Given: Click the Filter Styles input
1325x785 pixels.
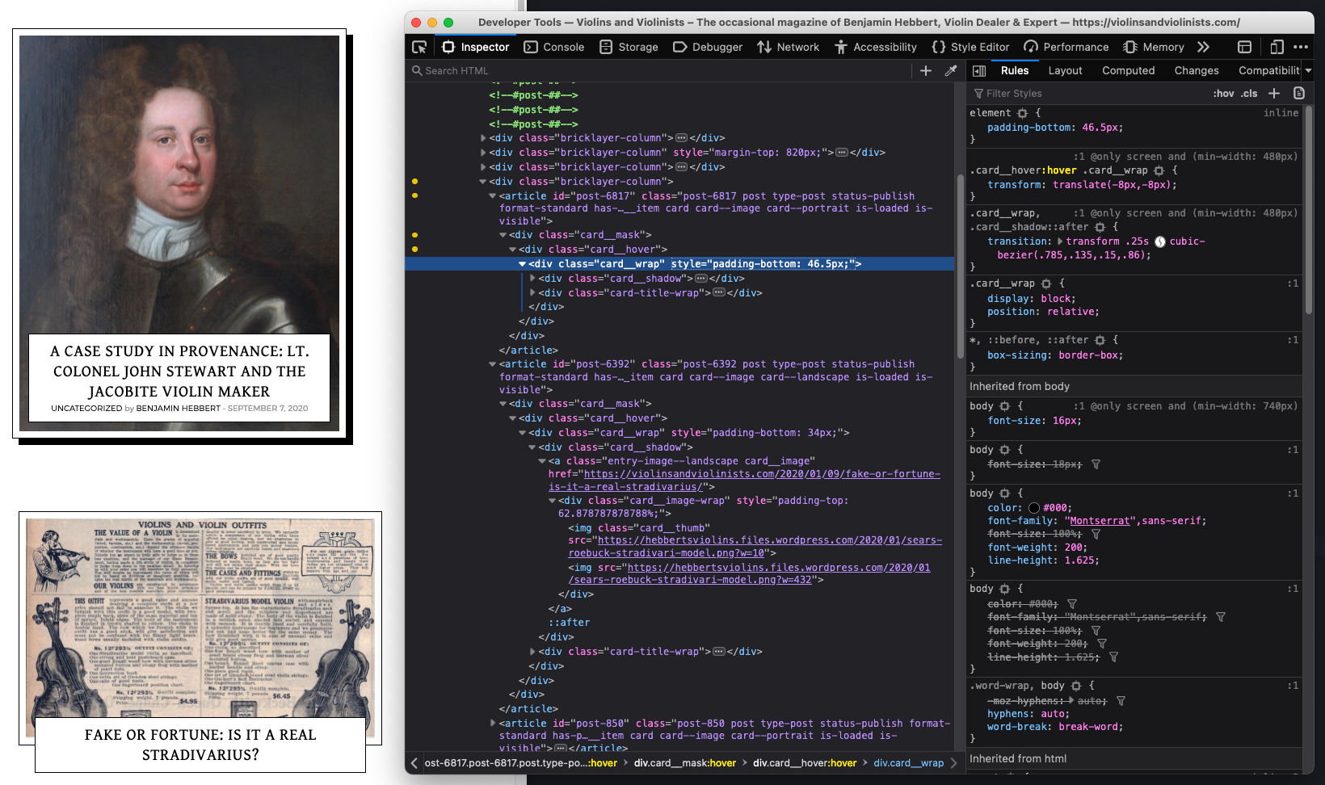Looking at the screenshot, I should (x=1087, y=94).
